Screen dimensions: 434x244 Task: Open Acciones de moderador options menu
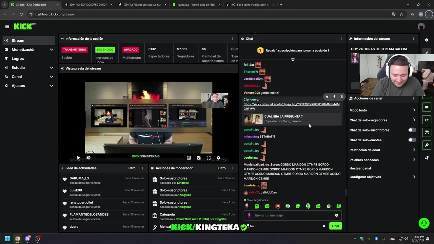(233, 168)
